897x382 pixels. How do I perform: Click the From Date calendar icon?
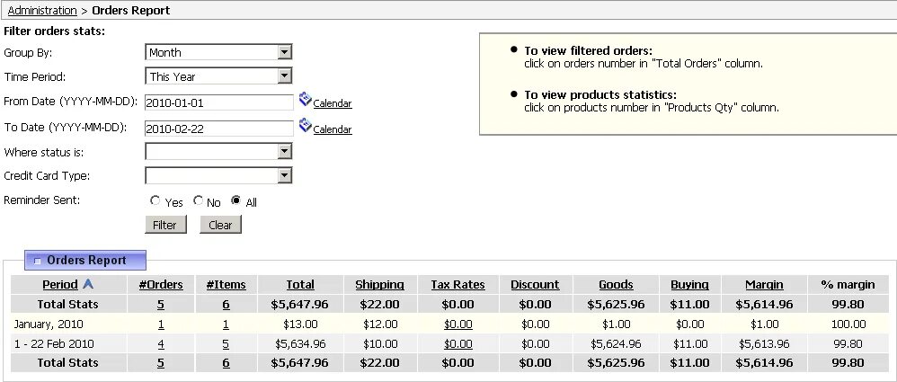[305, 101]
